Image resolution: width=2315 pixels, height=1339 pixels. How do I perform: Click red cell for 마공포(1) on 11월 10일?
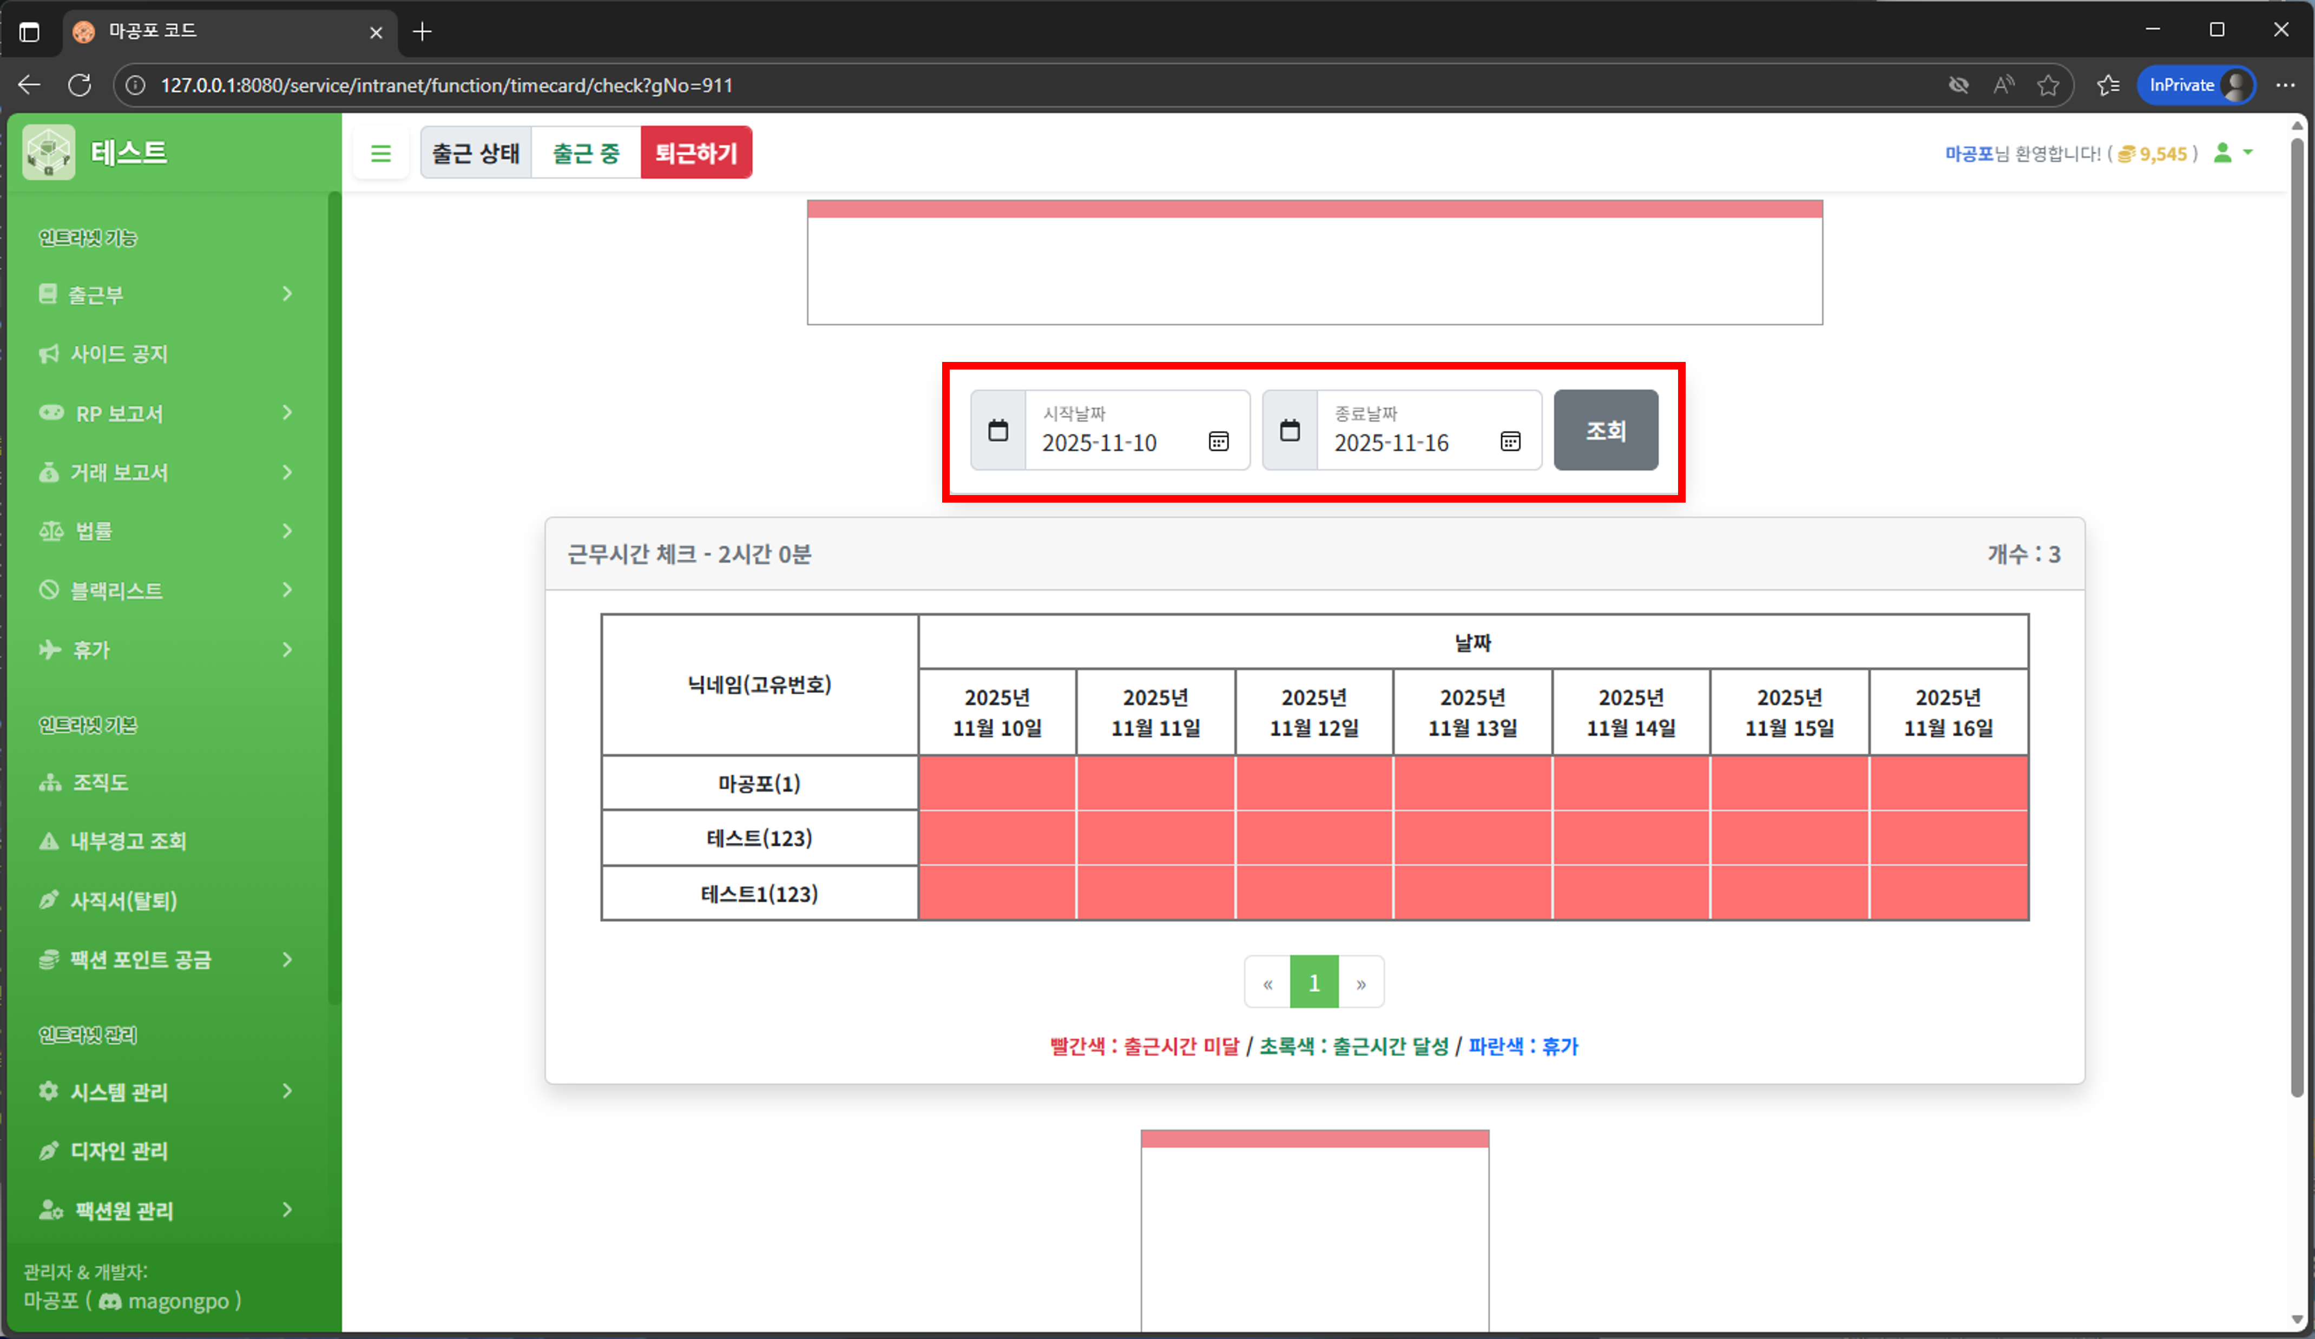click(x=997, y=782)
